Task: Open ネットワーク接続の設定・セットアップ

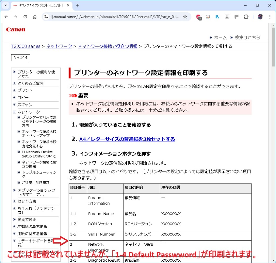Action: point(39,134)
